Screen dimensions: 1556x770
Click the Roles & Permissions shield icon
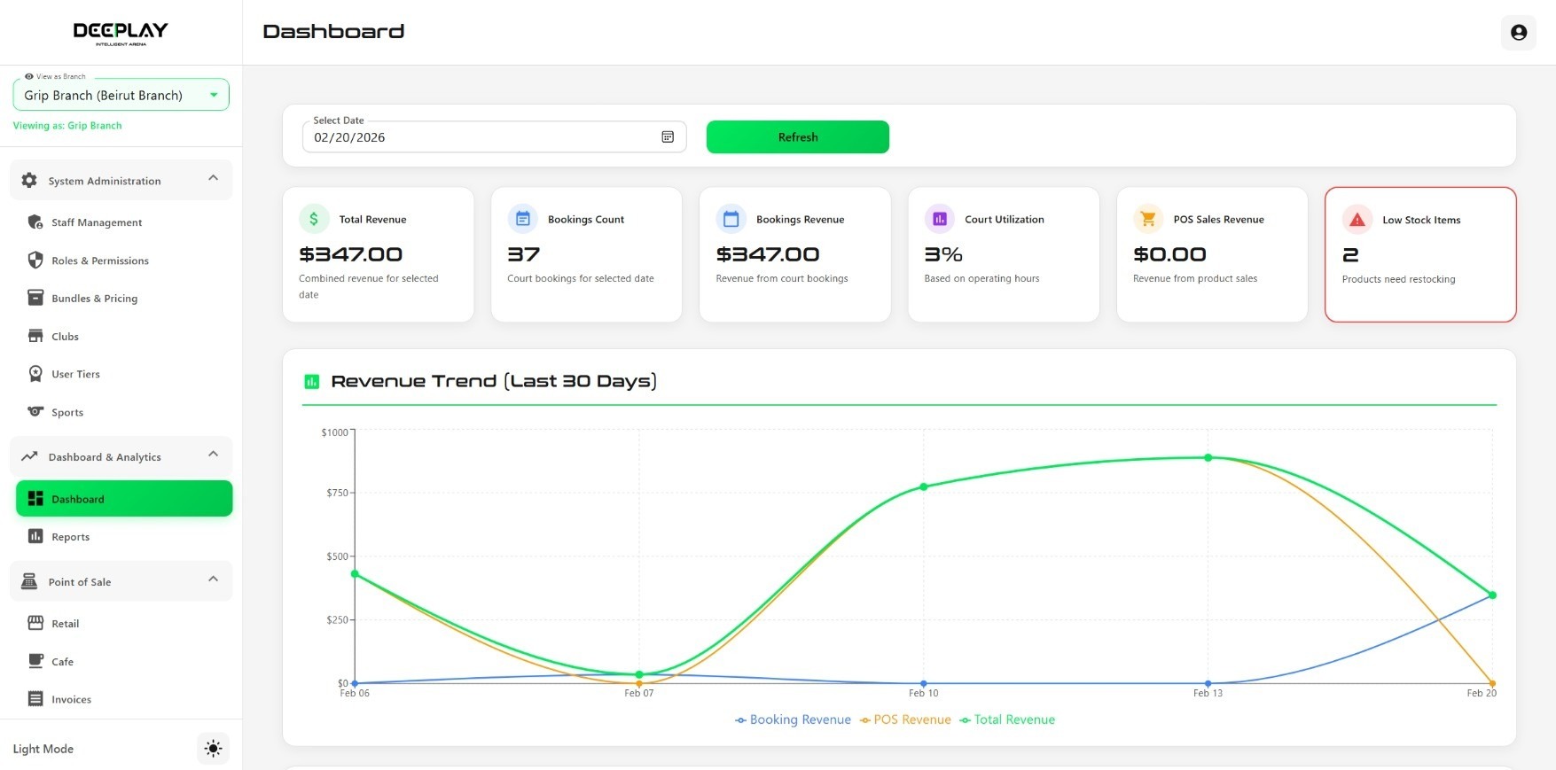click(x=35, y=261)
